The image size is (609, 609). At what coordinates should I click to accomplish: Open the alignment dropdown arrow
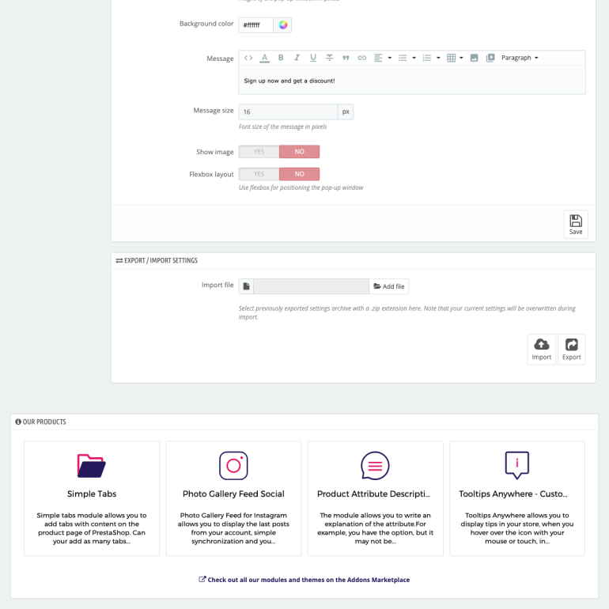[x=390, y=58]
